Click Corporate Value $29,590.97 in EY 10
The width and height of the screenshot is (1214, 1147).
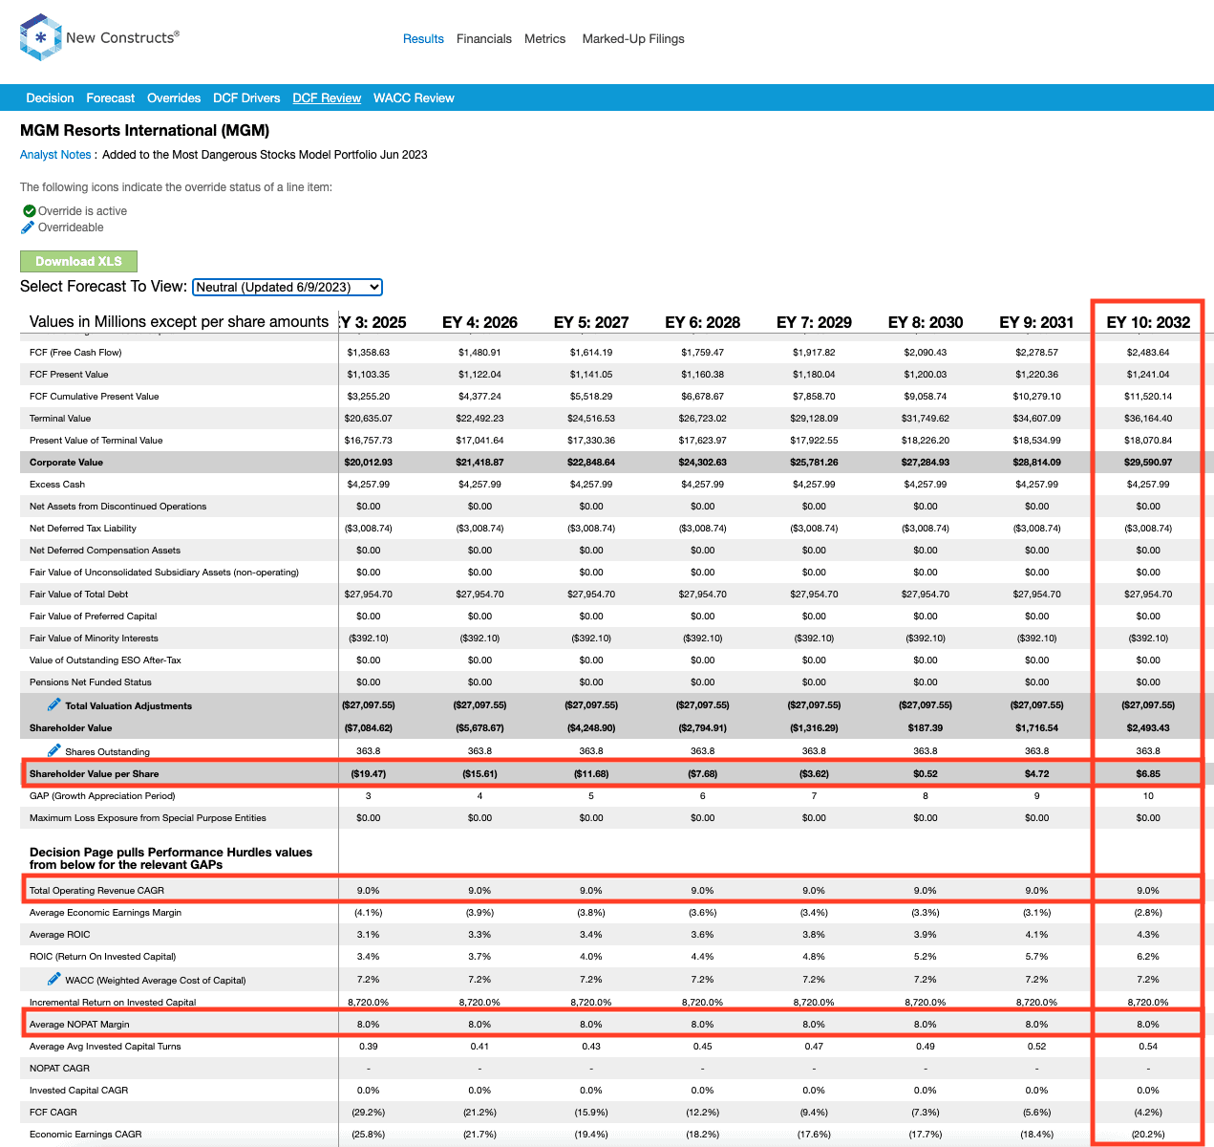pyautogui.click(x=1148, y=463)
